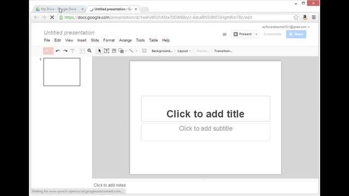
Task: Click the browser address bar URL
Action: tap(158, 17)
